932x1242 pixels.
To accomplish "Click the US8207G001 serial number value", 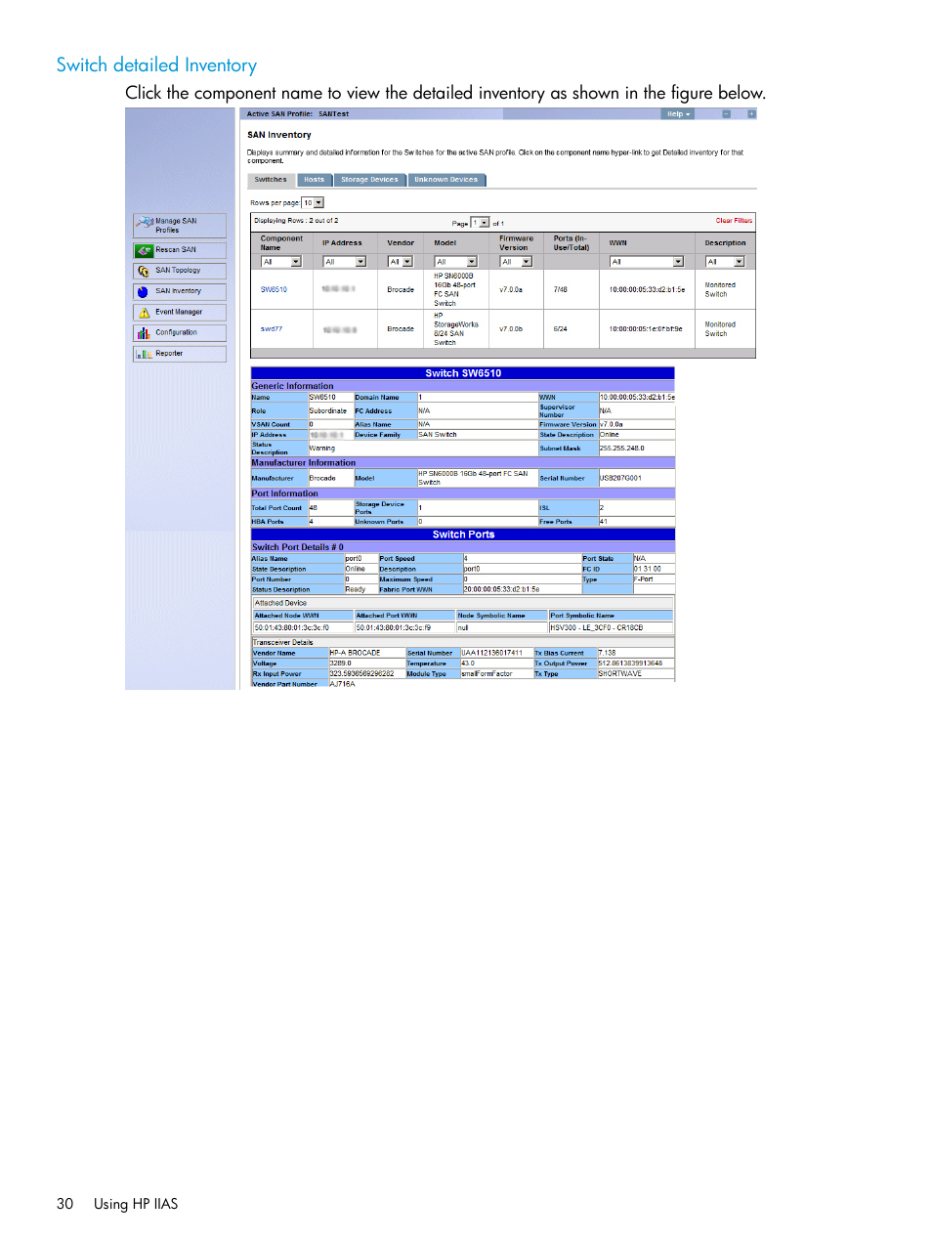I will coord(620,479).
